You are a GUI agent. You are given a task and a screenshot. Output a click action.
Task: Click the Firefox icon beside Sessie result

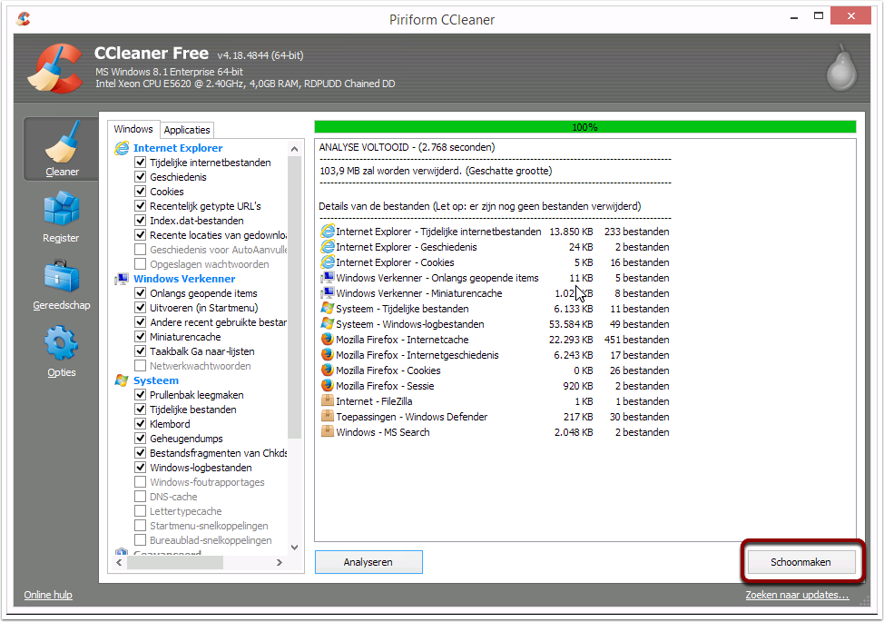coord(328,386)
